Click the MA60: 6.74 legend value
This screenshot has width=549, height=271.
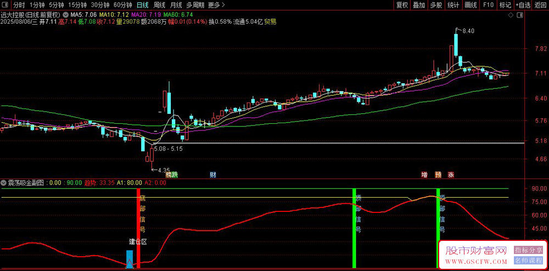click(178, 15)
